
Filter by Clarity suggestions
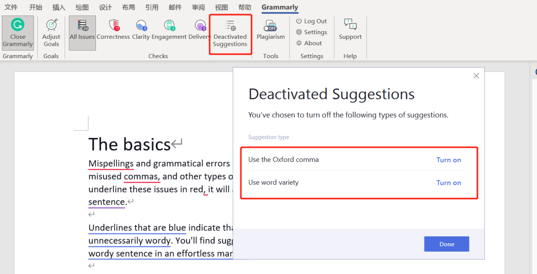pyautogui.click(x=141, y=30)
